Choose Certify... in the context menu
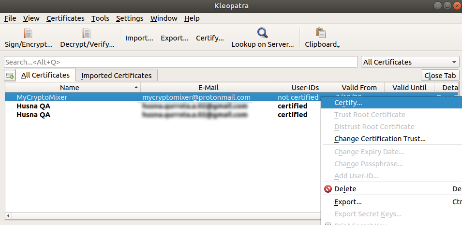Image resolution: width=462 pixels, height=225 pixels. [x=391, y=103]
